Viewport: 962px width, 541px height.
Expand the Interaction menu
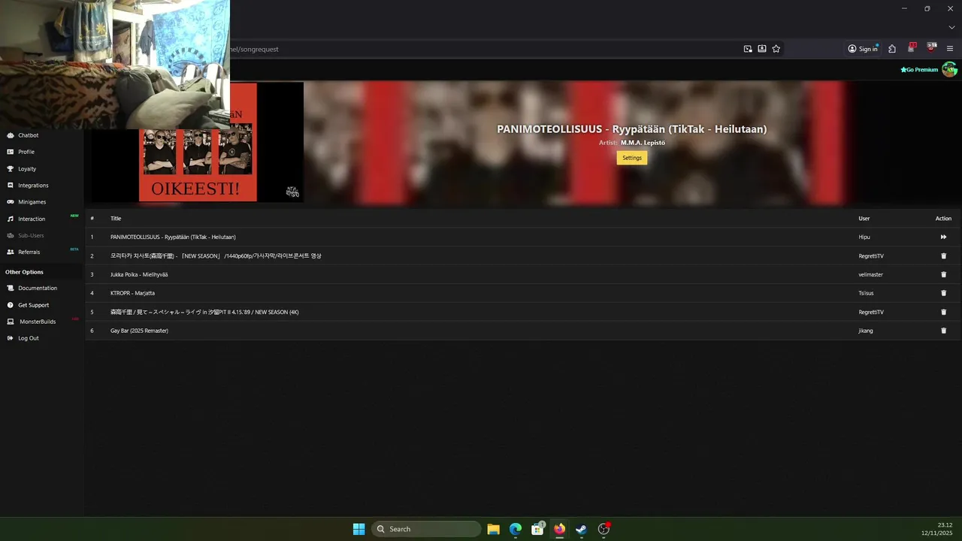point(32,219)
